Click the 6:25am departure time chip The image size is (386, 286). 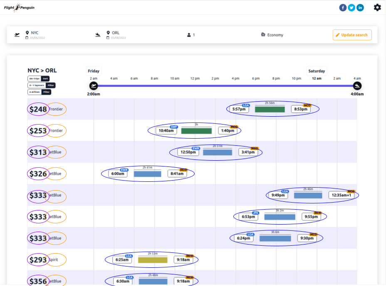[122, 260]
